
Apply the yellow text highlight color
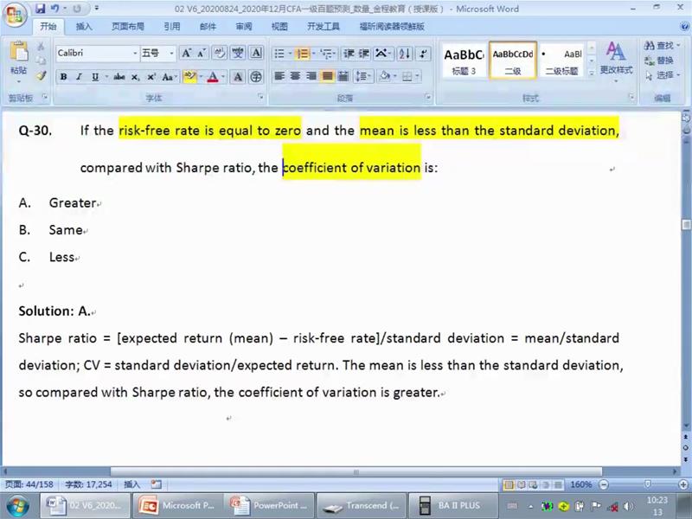(189, 77)
